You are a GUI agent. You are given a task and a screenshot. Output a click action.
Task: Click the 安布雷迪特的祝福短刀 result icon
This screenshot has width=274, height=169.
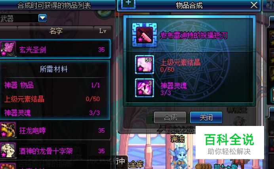(145, 35)
